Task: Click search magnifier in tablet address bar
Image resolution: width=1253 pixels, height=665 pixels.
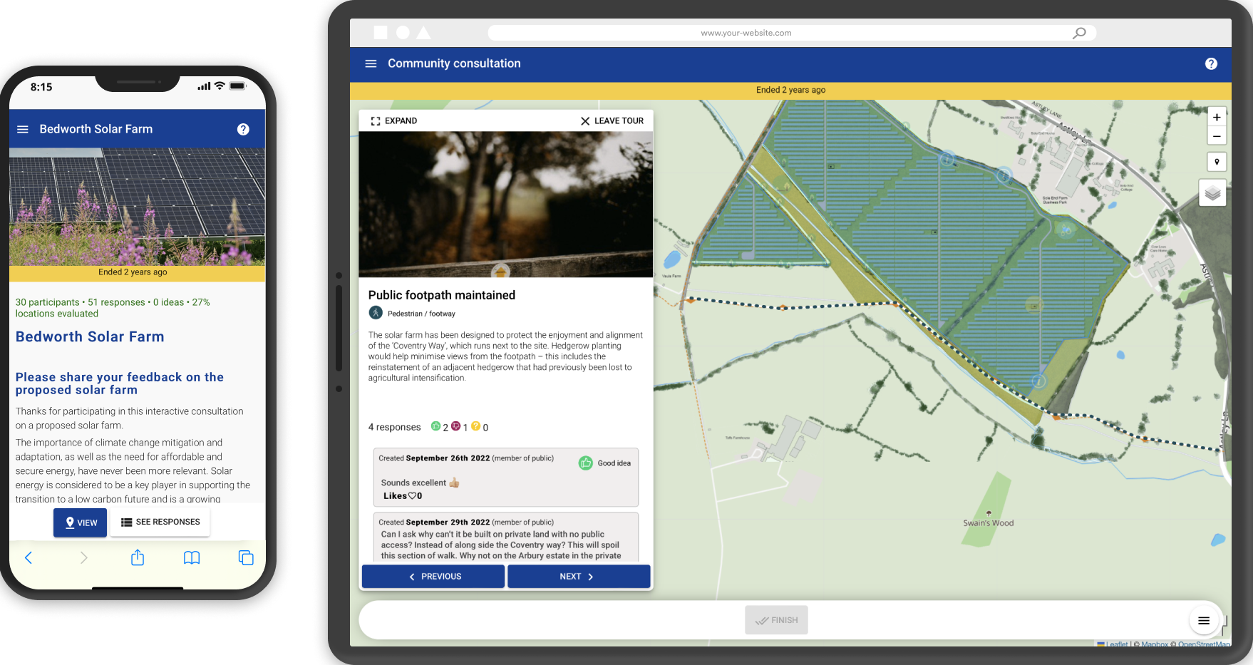Action: [x=1080, y=33]
